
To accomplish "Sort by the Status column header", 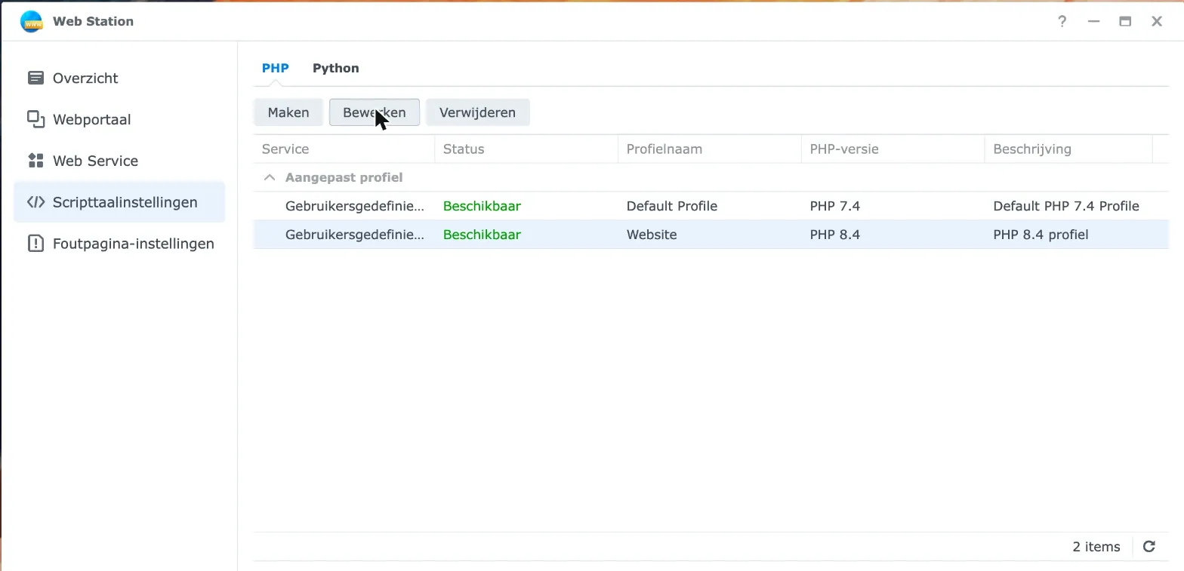I will [x=526, y=149].
